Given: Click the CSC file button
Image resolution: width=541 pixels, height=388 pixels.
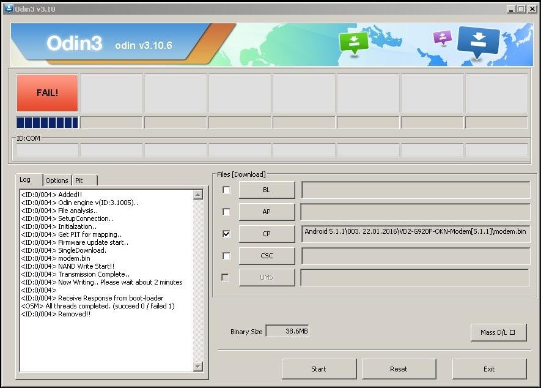Looking at the screenshot, I should tap(267, 256).
